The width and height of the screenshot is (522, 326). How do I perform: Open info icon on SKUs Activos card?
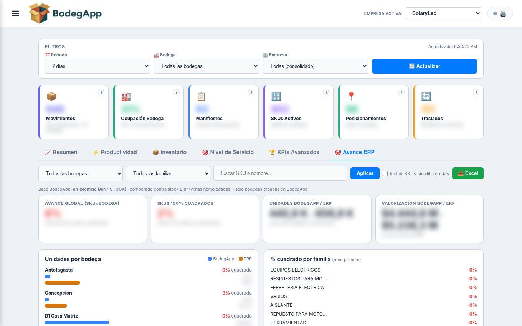click(326, 92)
